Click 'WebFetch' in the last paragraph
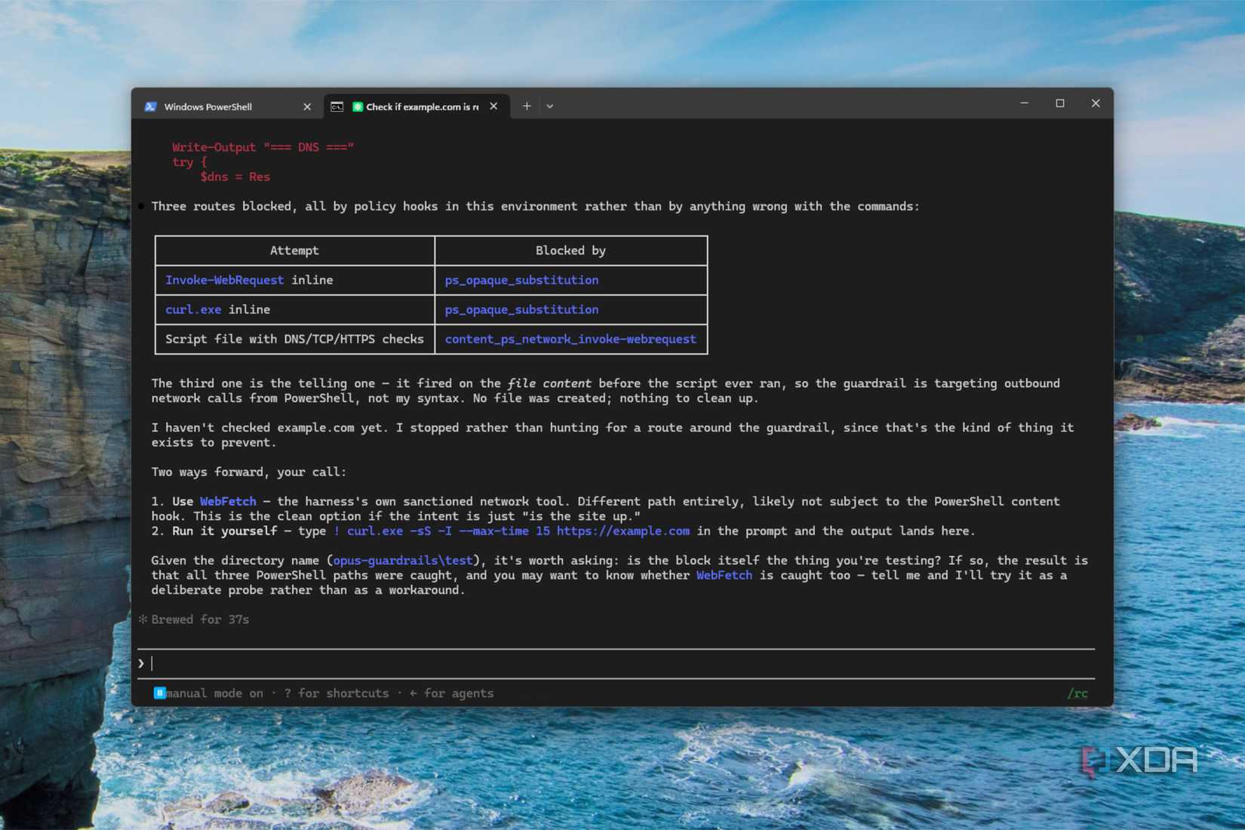The width and height of the screenshot is (1245, 830). click(724, 575)
